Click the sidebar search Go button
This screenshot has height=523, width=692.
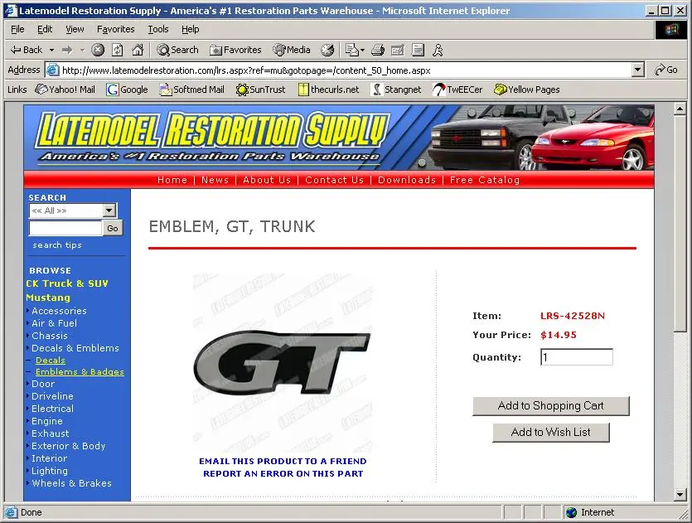[x=113, y=228]
